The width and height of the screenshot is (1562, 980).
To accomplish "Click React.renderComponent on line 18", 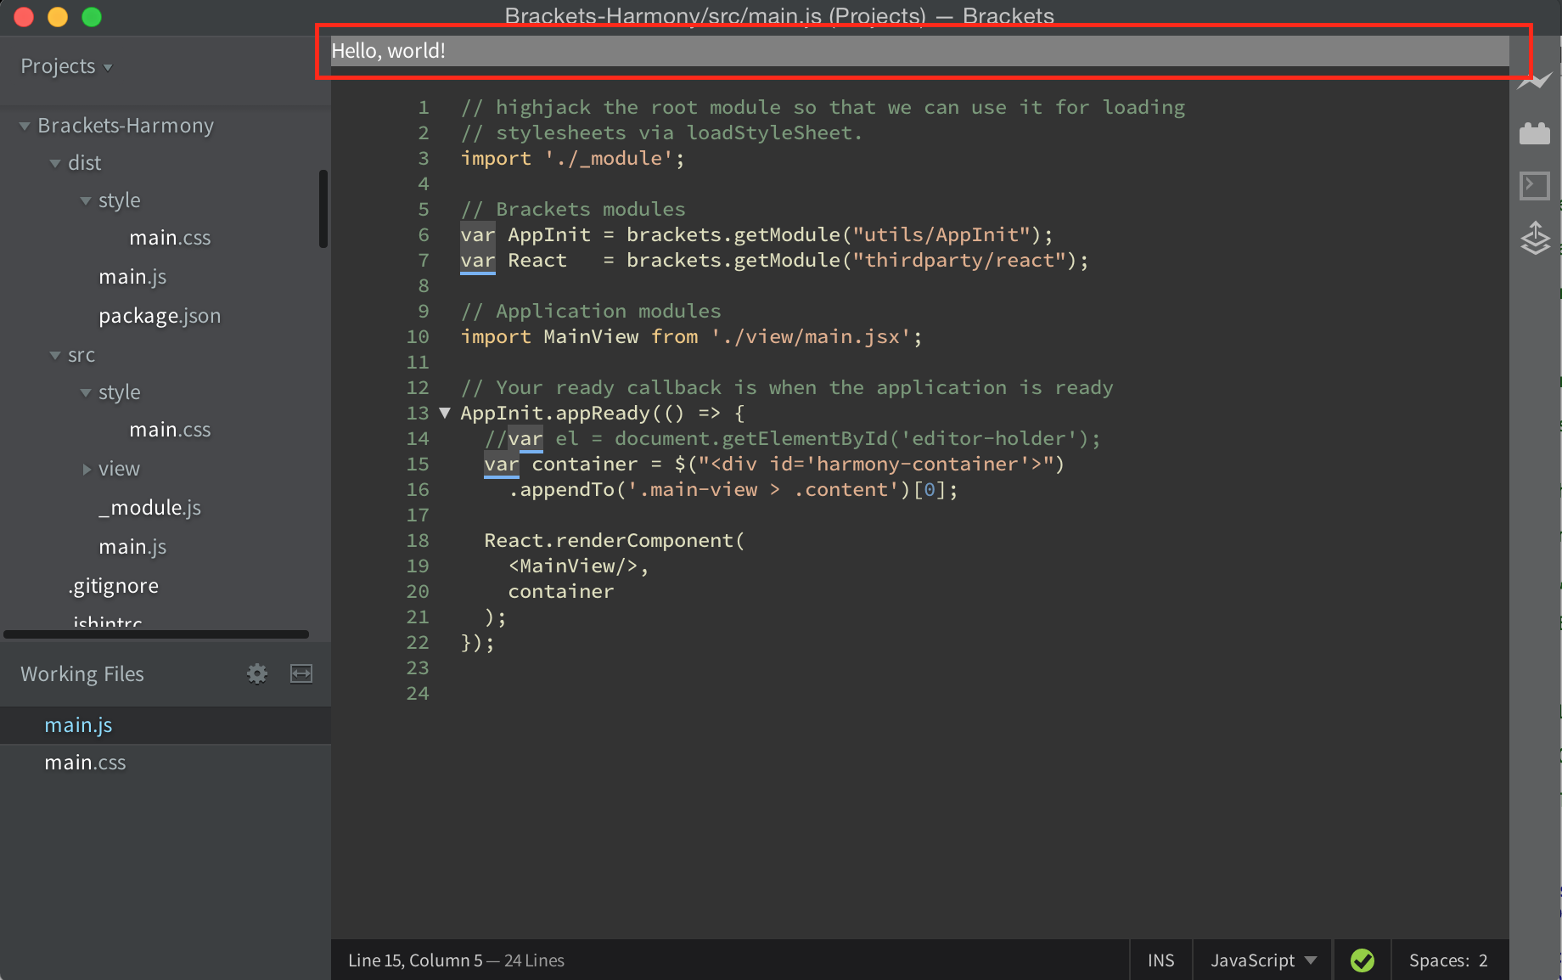I will [x=609, y=540].
